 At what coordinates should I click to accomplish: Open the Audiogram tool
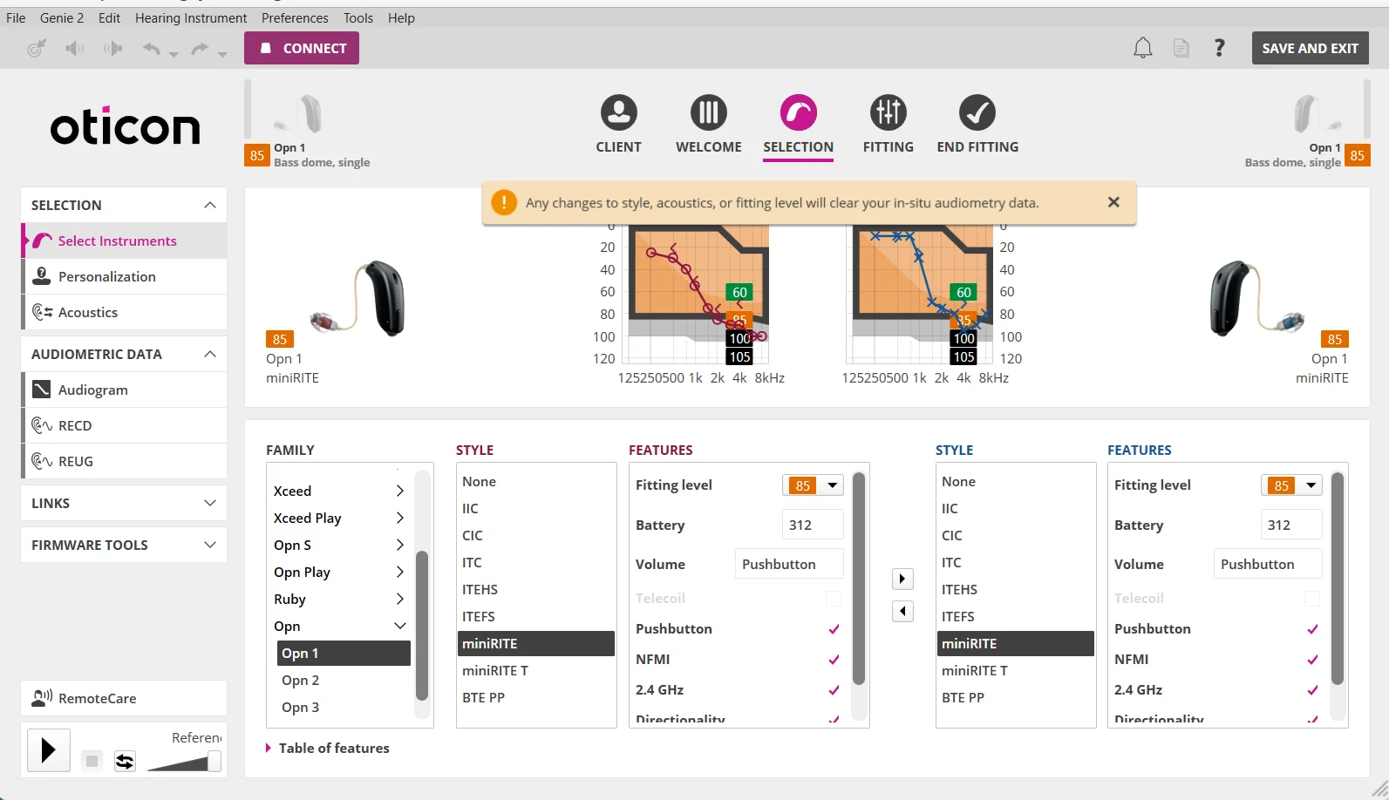click(124, 390)
